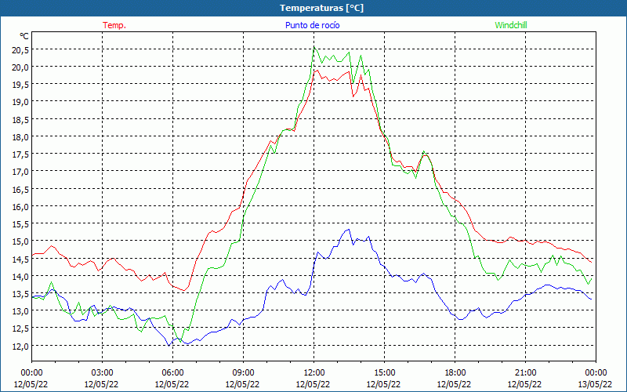Click the "18:00" time axis label
The height and width of the screenshot is (392, 627).
click(455, 373)
